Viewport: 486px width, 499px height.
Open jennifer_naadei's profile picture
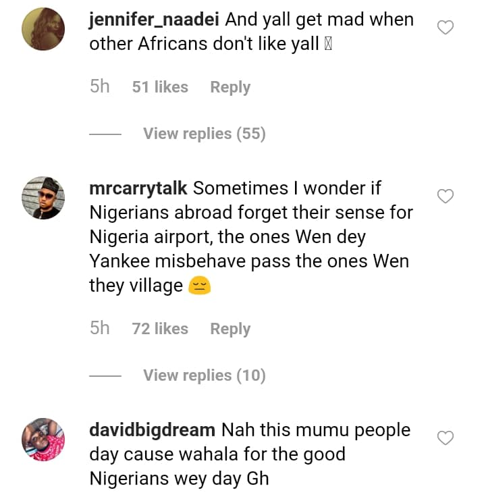43,28
